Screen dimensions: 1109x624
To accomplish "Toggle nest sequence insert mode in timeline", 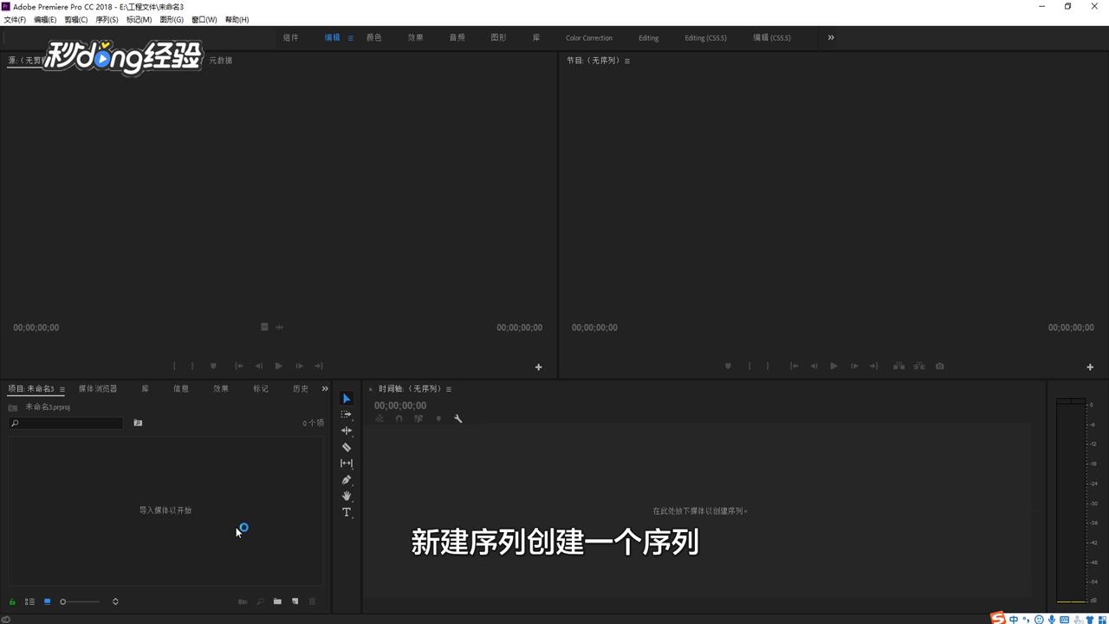I will click(x=379, y=419).
